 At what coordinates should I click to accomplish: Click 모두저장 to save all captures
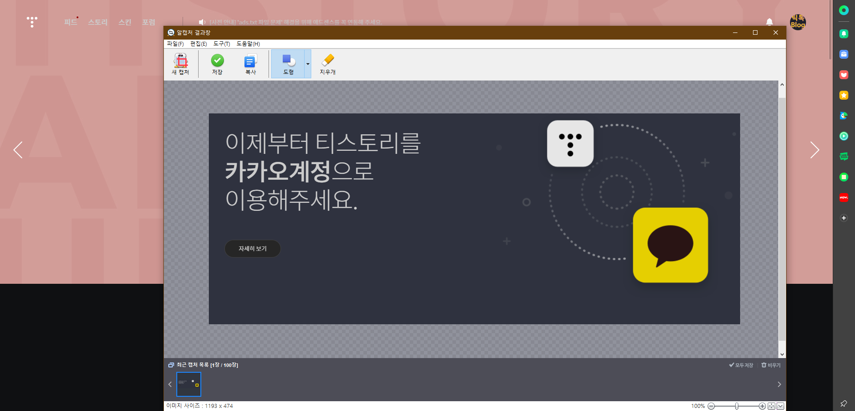(x=741, y=365)
